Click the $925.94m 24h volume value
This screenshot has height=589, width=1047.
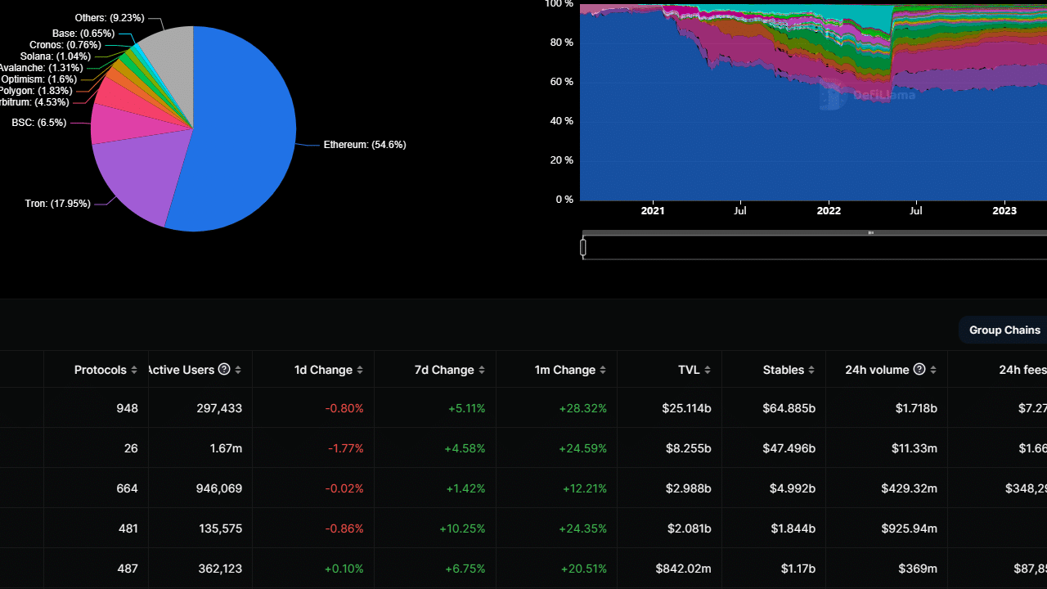coord(910,528)
